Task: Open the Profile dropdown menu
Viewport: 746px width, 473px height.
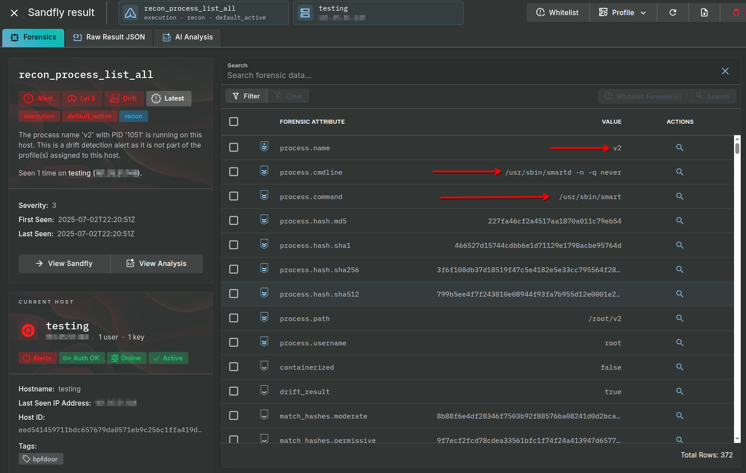Action: (x=623, y=12)
